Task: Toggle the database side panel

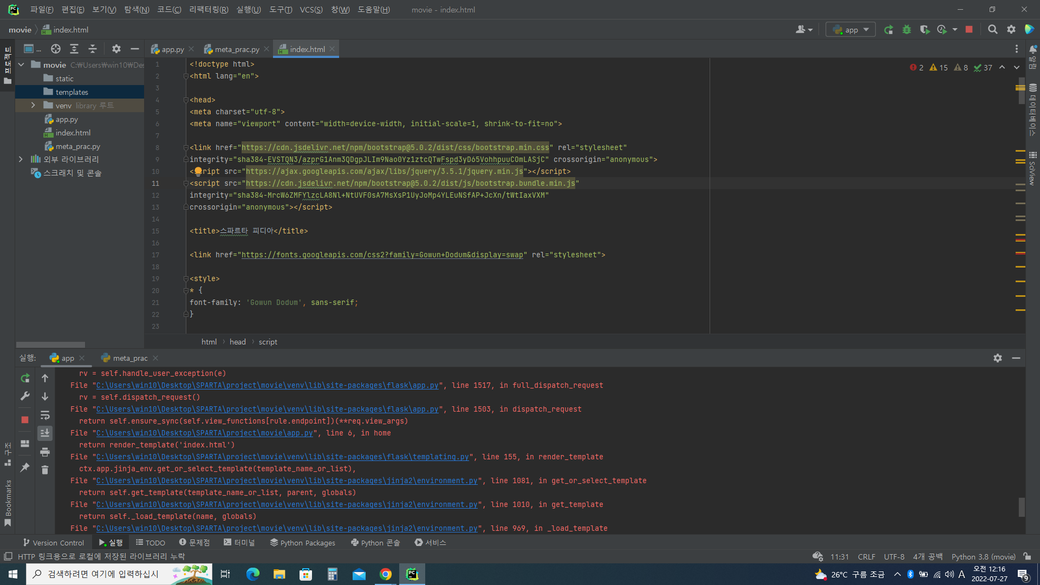Action: click(x=1033, y=110)
